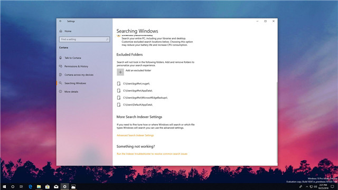Click the Searching Windows magnifier icon
This screenshot has width=338, height=190.
point(61,83)
